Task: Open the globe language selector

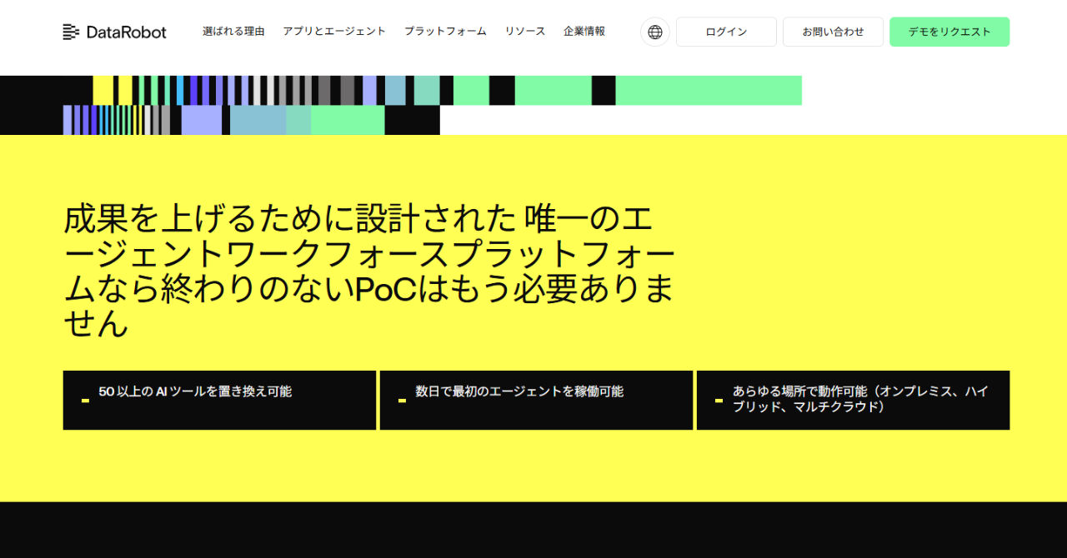Action: tap(655, 32)
